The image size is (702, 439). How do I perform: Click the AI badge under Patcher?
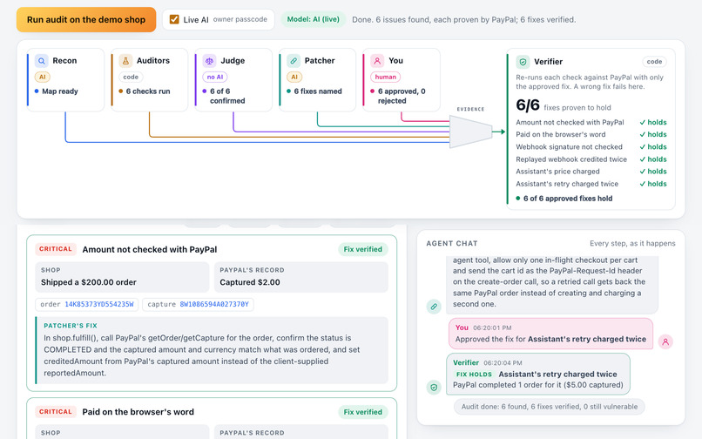[294, 77]
